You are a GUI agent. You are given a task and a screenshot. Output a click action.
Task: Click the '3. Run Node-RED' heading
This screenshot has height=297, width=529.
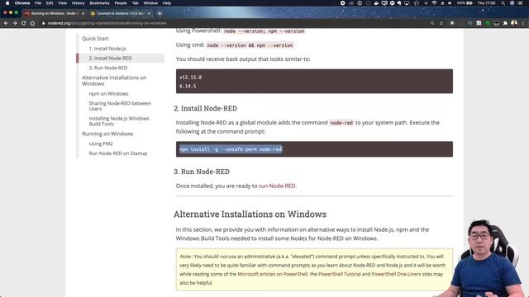tap(202, 172)
